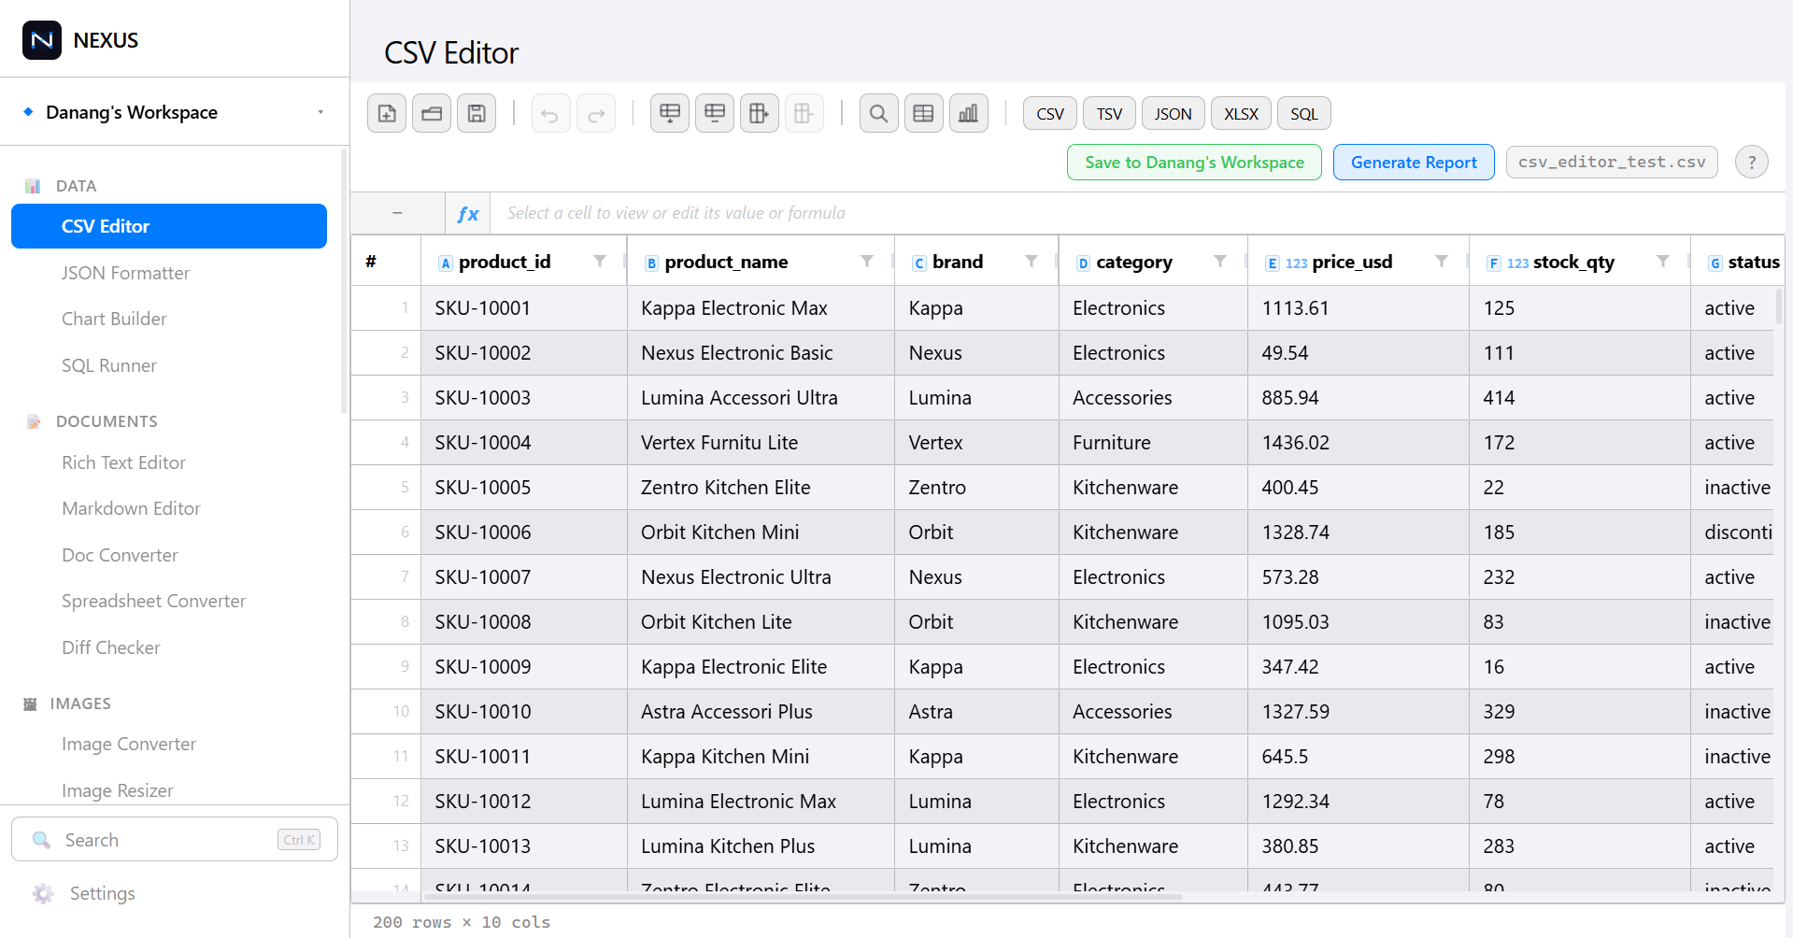Add a row with the insert row icon
Viewport: 1793px width, 938px height.
tap(670, 114)
